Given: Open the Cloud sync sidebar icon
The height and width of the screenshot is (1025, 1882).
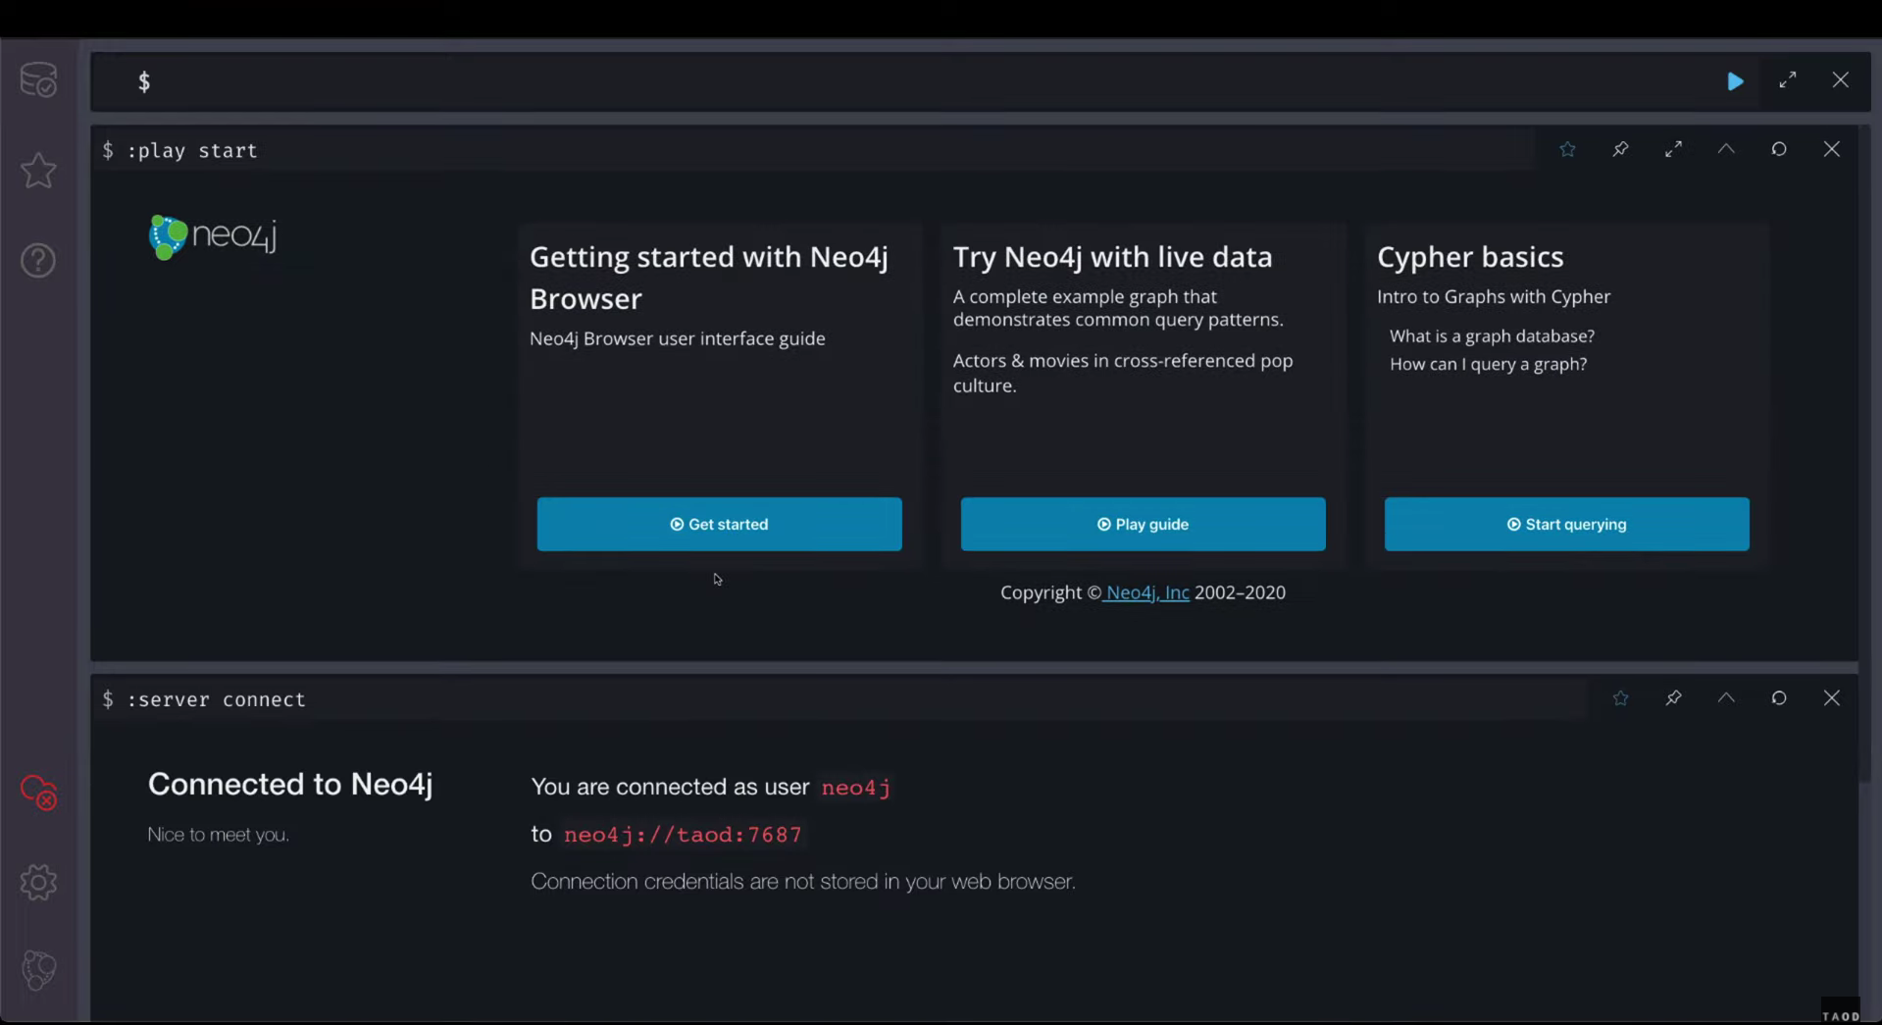Looking at the screenshot, I should tap(38, 793).
